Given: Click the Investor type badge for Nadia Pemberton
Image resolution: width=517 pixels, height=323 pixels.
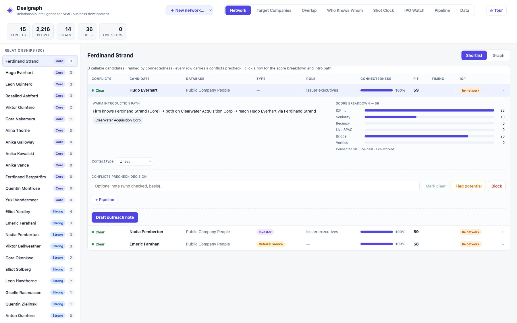Looking at the screenshot, I should click(265, 232).
